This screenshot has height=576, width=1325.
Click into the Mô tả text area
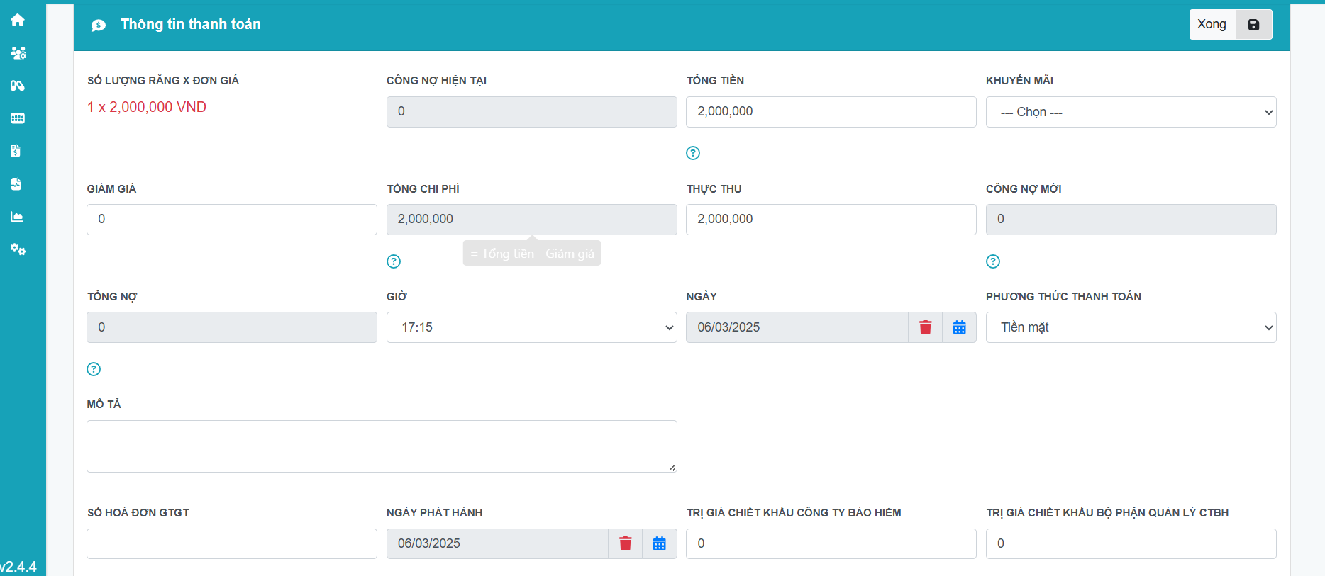tap(382, 446)
